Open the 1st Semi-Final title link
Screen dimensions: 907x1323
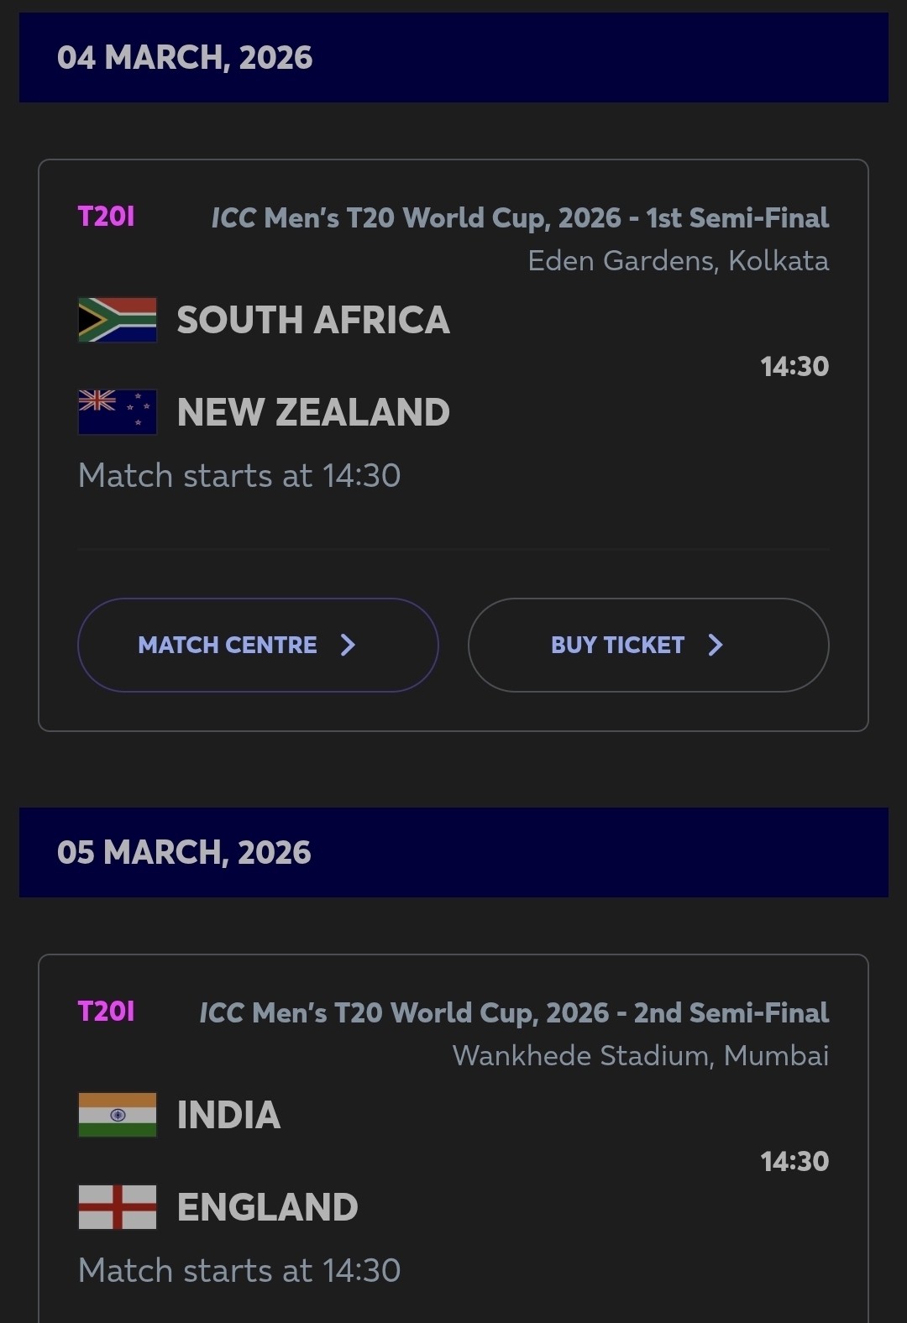(520, 218)
